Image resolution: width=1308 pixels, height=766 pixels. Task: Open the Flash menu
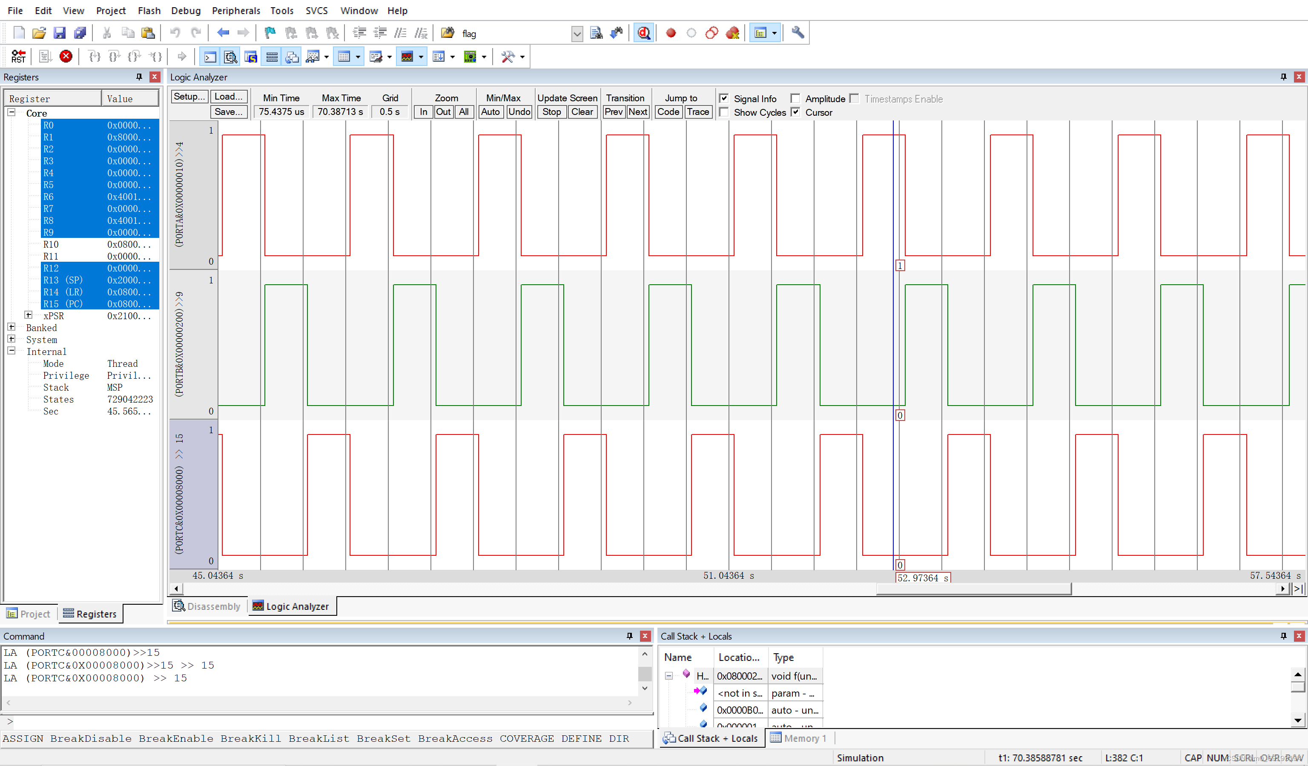pos(149,10)
